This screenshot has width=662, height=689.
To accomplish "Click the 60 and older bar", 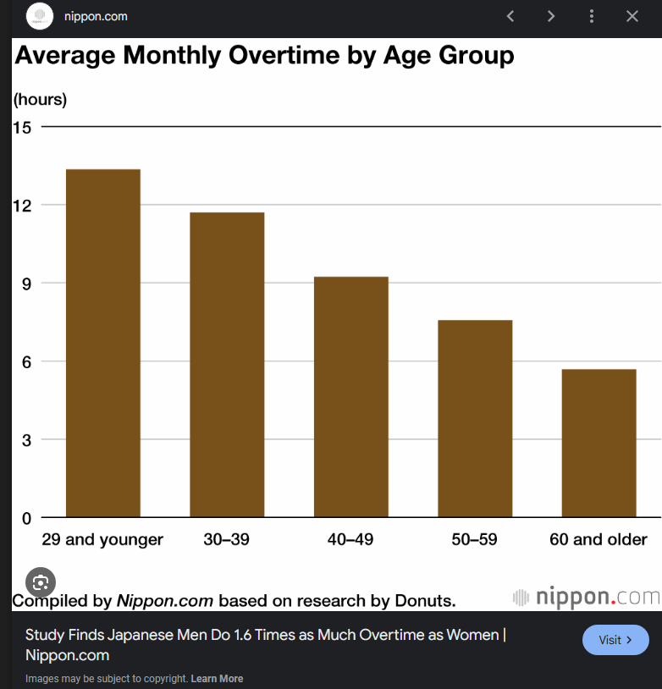I will point(599,443).
